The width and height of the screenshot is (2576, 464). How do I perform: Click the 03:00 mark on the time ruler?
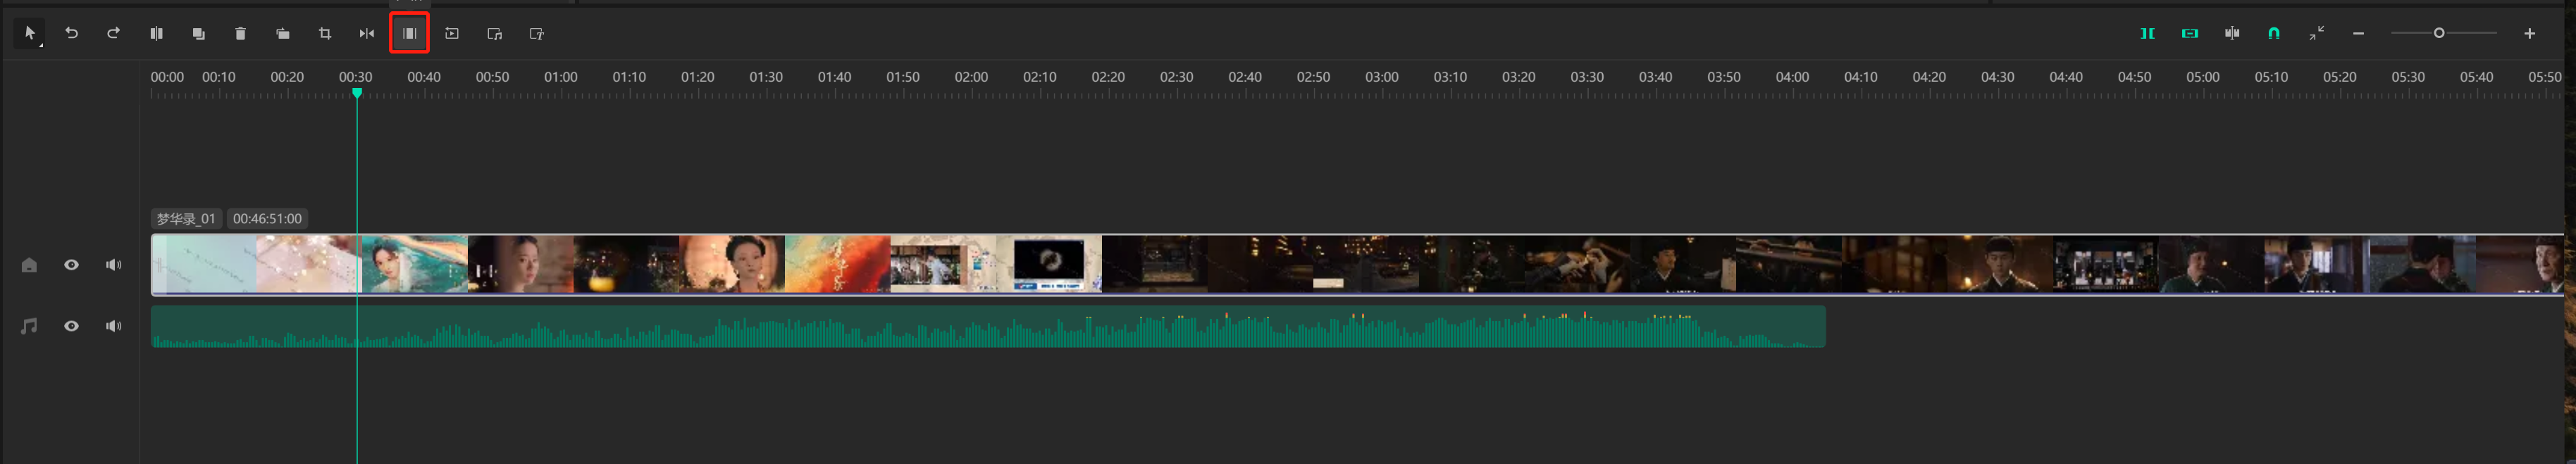click(1382, 77)
